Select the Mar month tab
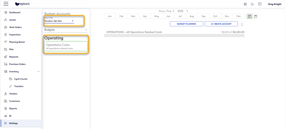 coord(133,16)
